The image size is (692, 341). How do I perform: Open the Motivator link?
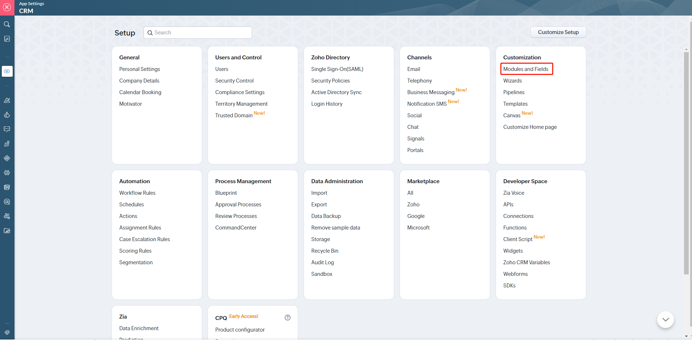tap(130, 104)
